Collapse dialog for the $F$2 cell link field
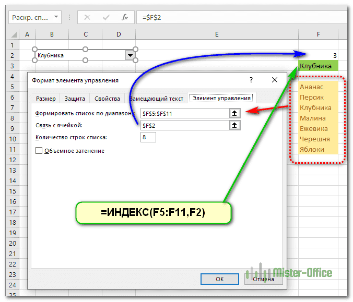This screenshot has height=302, width=353. [234, 125]
